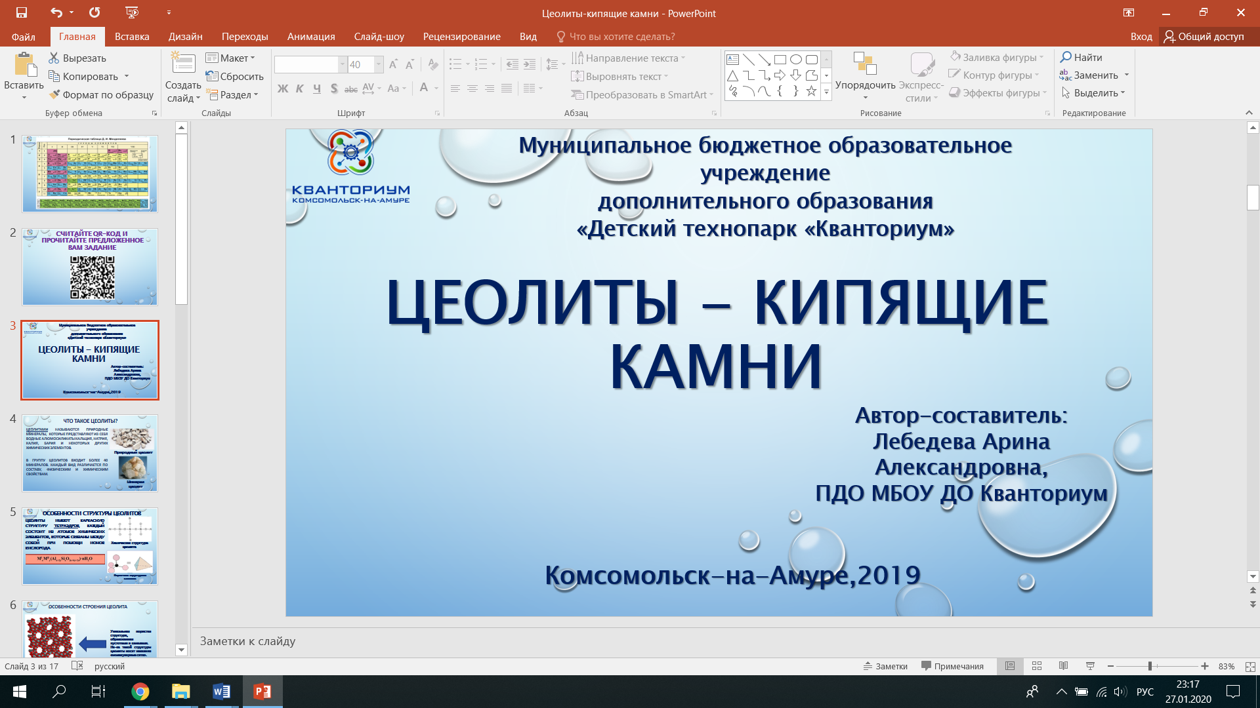This screenshot has height=708, width=1260.
Task: Click the Undo arrow icon
Action: point(56,12)
